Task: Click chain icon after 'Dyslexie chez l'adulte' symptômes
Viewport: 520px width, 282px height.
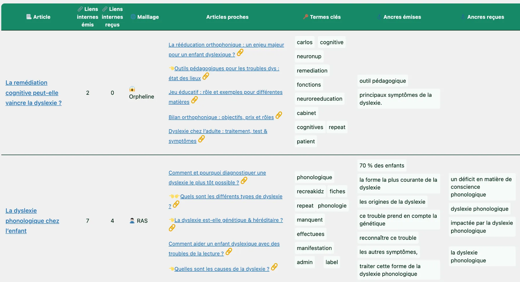Action: [x=201, y=139]
